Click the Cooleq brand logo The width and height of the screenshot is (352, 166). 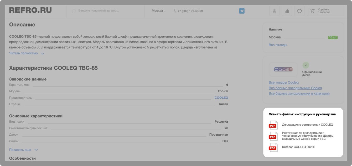click(283, 69)
